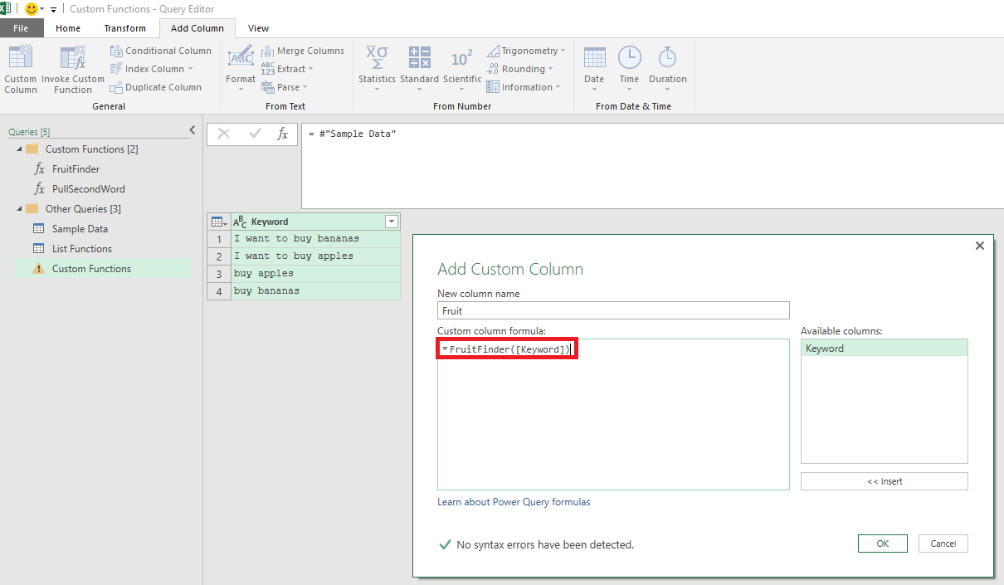Switch to the Transform tab

click(124, 28)
